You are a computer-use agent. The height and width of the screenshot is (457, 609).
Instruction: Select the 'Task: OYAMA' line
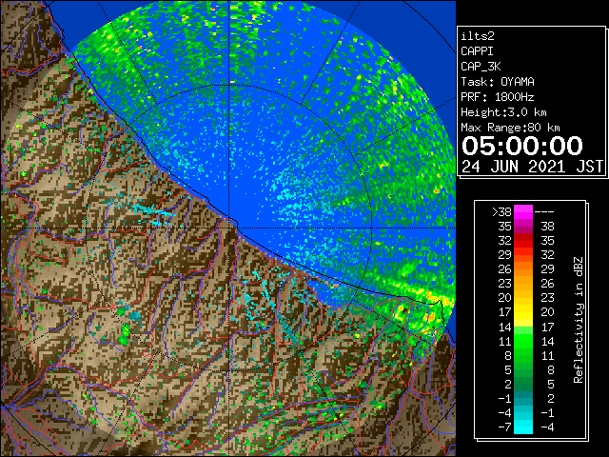(x=498, y=82)
